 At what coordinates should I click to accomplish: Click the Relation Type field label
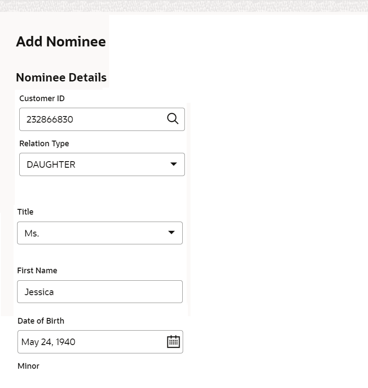[x=44, y=144]
